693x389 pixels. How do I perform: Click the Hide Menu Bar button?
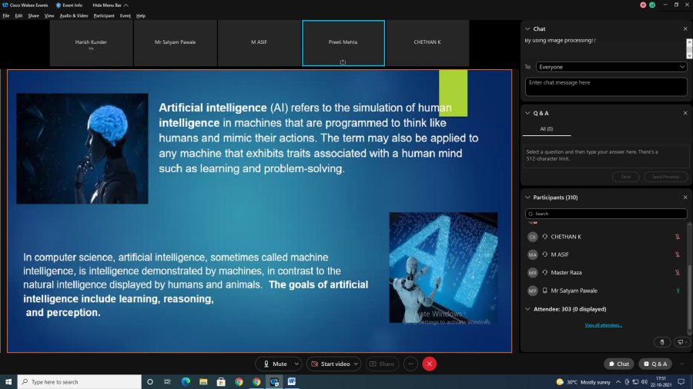(106, 5)
